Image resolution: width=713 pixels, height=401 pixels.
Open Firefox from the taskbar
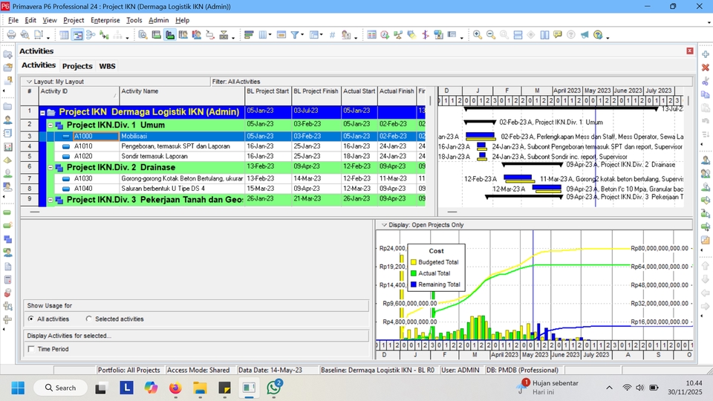pos(175,388)
